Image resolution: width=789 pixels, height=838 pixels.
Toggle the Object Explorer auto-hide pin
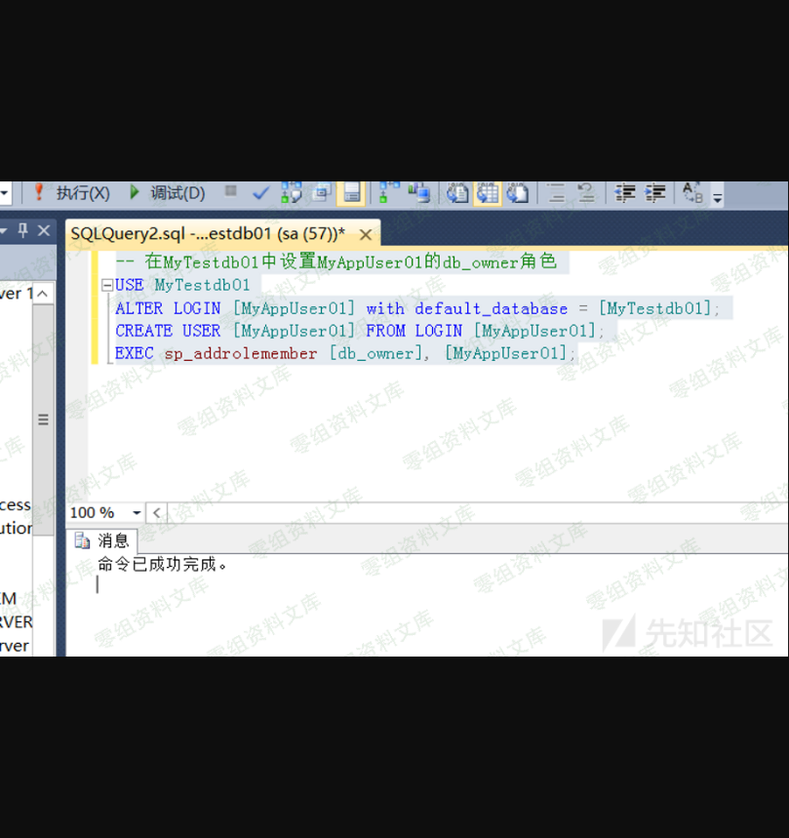tap(23, 231)
